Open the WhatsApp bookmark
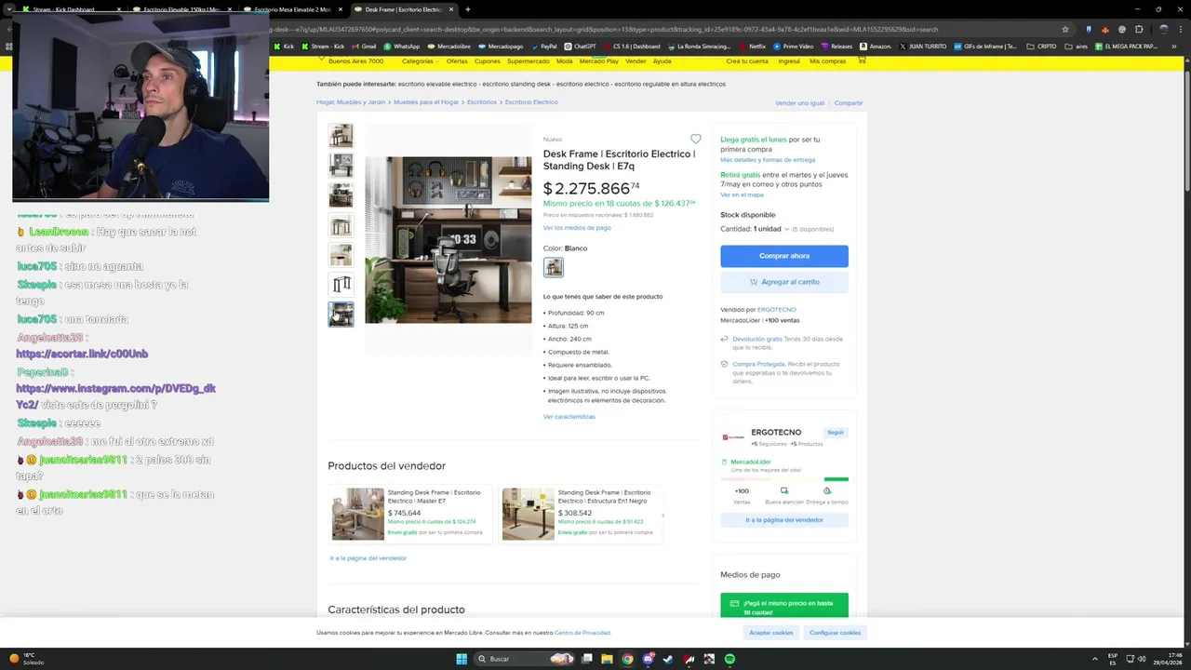This screenshot has width=1191, height=670. [401, 46]
